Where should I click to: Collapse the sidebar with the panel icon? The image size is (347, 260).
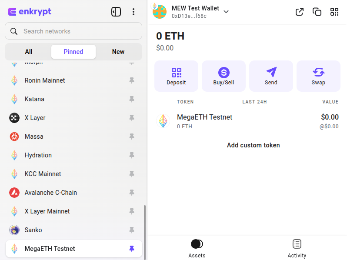coord(116,12)
